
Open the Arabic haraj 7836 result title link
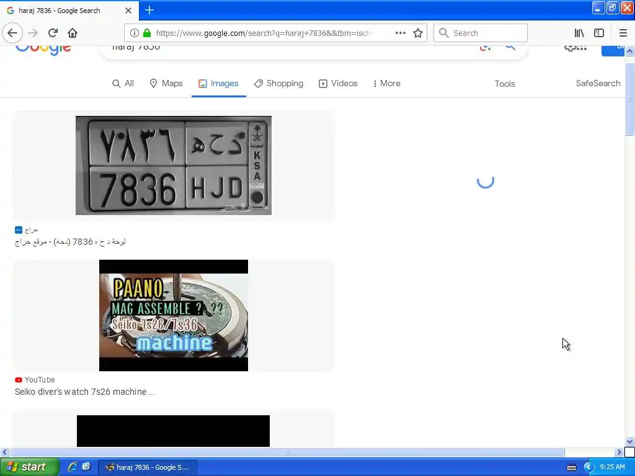(x=70, y=242)
